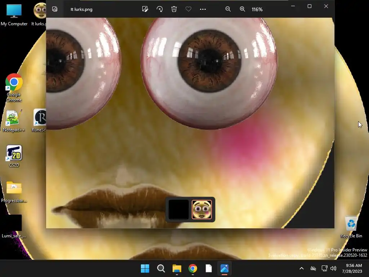Image resolution: width=369 pixels, height=277 pixels.
Task: Zoom out using the minus magnifier
Action: [228, 9]
